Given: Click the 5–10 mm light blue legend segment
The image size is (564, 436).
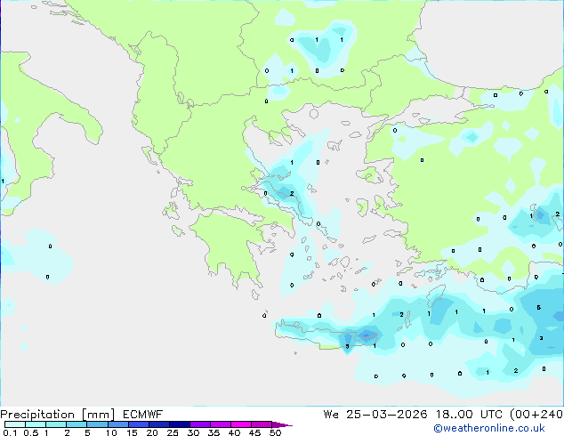Looking at the screenshot, I should tap(97, 424).
